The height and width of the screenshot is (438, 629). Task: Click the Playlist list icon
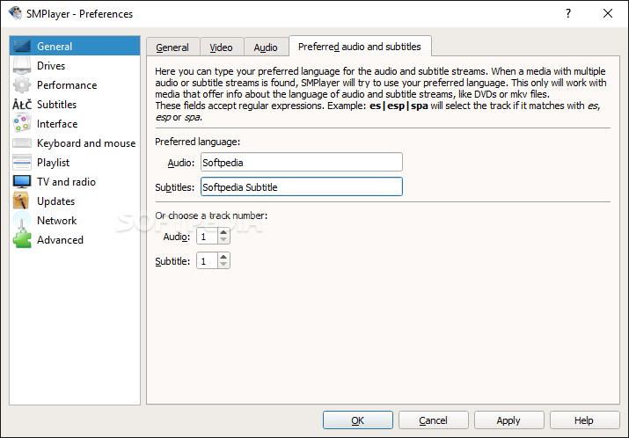point(22,162)
